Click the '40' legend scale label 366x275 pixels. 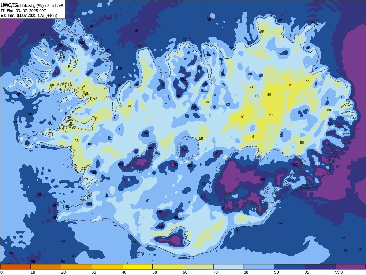point(124,272)
